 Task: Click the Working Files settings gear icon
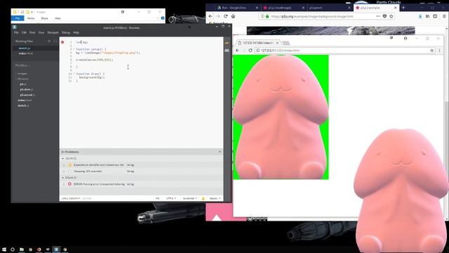49,41
